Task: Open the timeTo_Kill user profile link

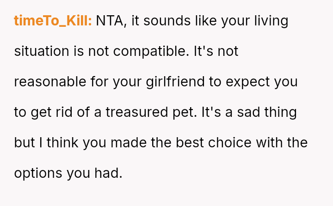Action: 53,21
